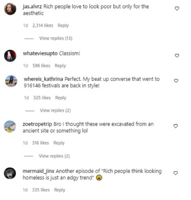Open zoetropetrip username link
This screenshot has width=191, height=200.
pos(37,124)
